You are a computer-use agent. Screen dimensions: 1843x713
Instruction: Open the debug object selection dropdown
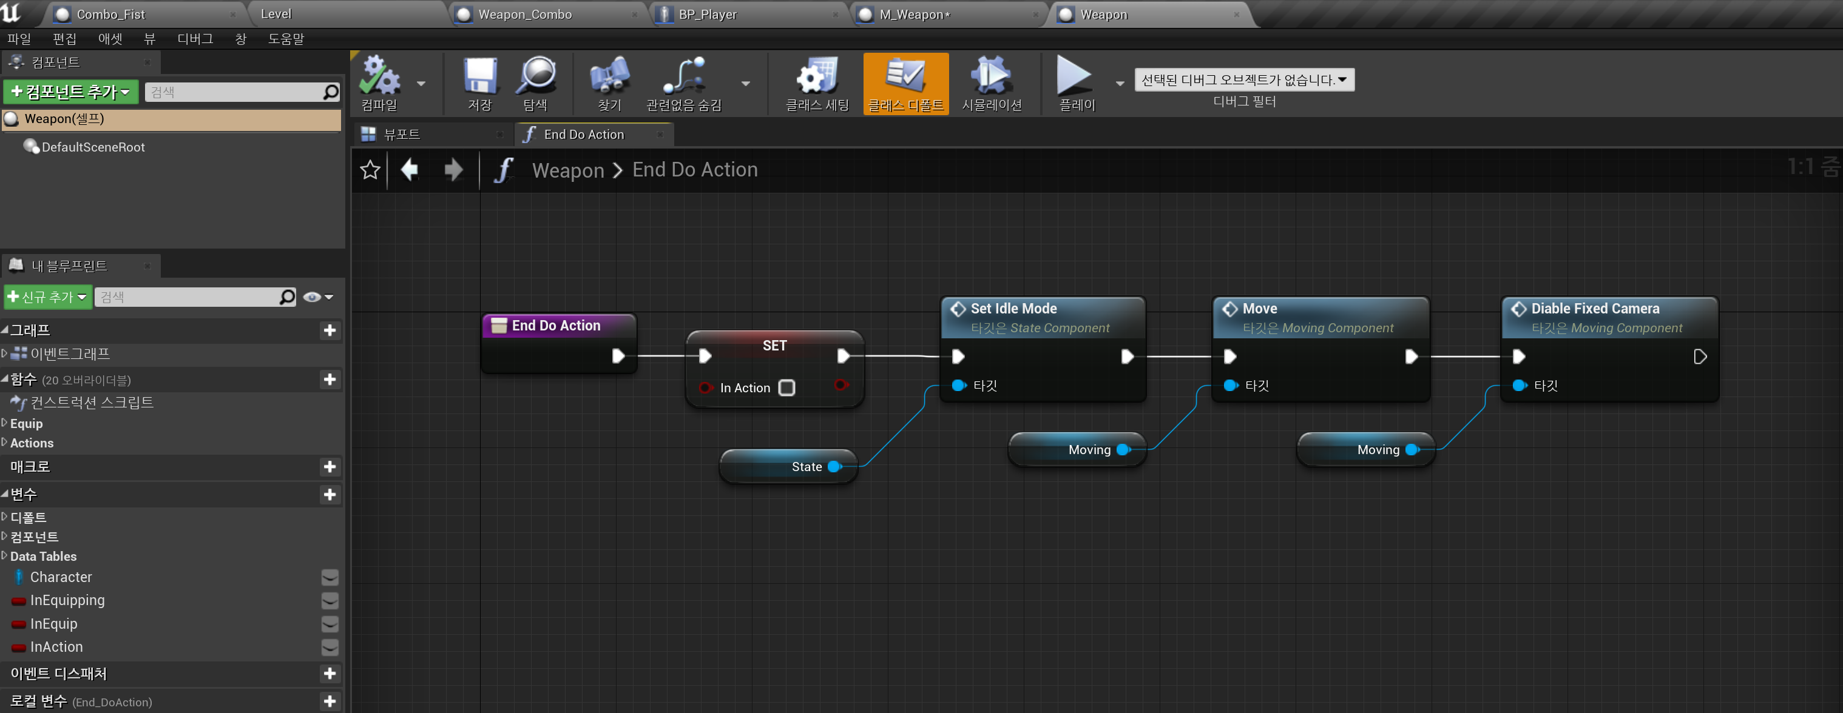[x=1243, y=80]
